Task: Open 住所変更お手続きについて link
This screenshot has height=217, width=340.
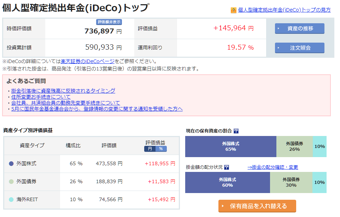Action: click(41, 97)
